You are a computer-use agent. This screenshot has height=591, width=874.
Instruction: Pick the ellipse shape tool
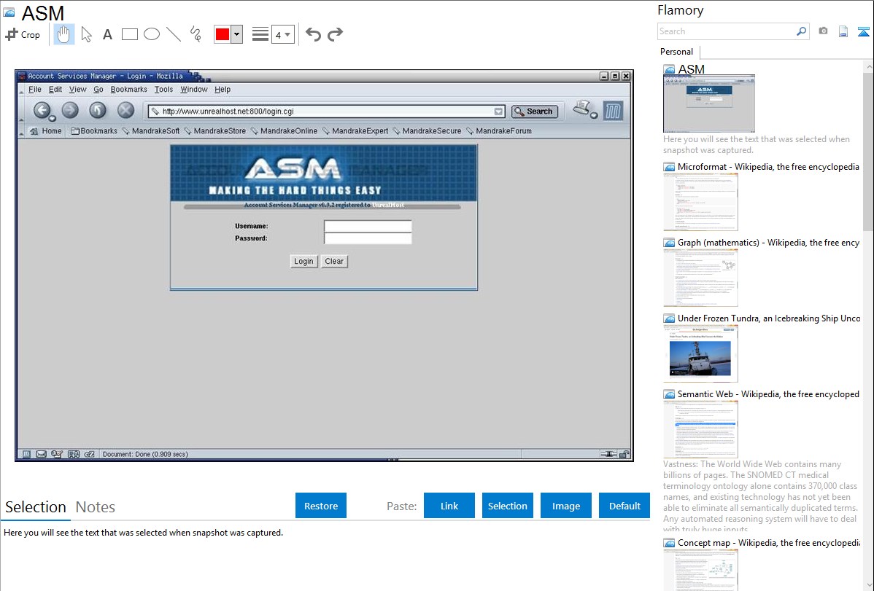(x=152, y=34)
